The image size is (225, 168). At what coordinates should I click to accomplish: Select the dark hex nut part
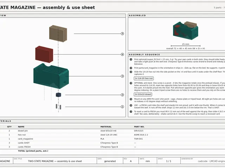point(58,95)
